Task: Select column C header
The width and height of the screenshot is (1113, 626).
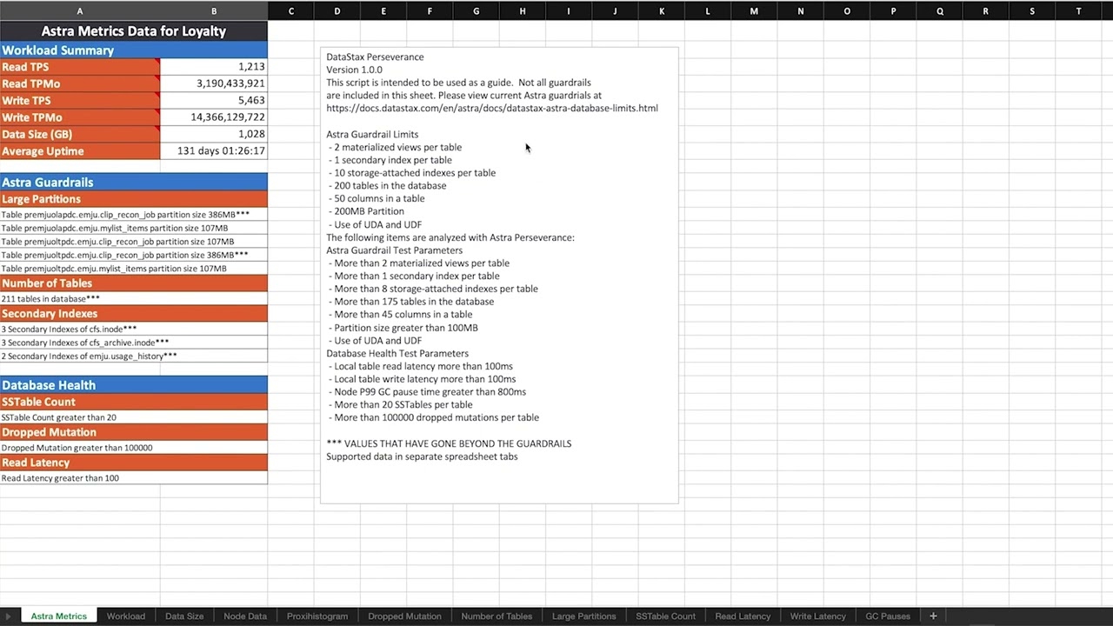Action: pos(290,10)
